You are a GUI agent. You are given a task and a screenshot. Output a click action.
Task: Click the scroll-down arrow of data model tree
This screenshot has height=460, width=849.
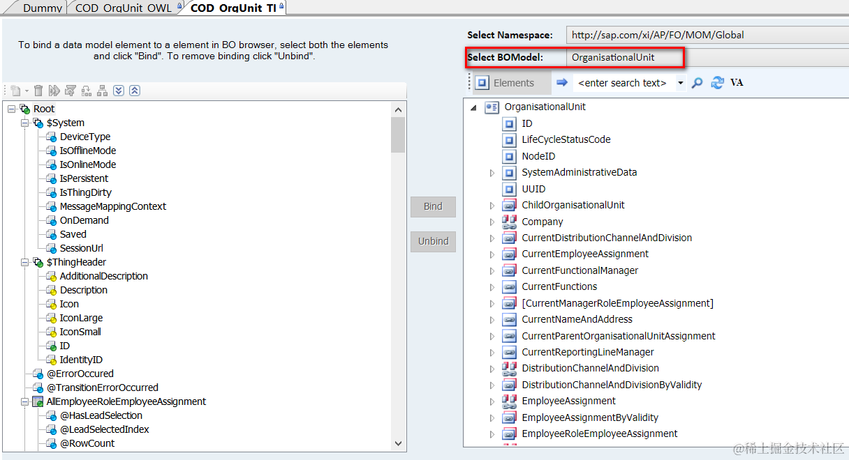click(x=398, y=443)
